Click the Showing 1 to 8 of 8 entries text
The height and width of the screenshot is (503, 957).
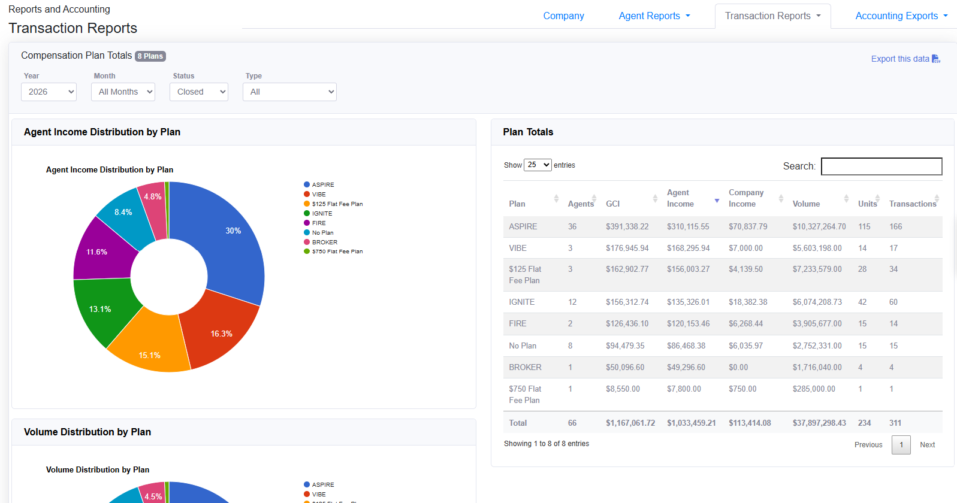pos(547,444)
